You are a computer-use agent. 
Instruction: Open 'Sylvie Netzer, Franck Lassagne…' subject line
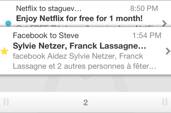point(79,46)
